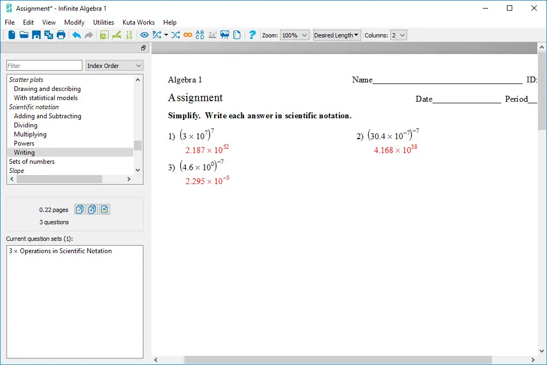Click the add question-set plus icon
The height and width of the screenshot is (365, 547).
click(x=92, y=209)
